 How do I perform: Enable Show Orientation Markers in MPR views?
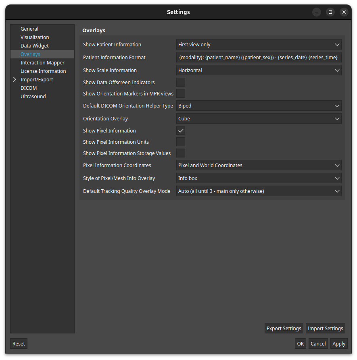click(181, 93)
